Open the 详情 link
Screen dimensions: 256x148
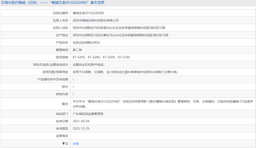tap(76, 144)
